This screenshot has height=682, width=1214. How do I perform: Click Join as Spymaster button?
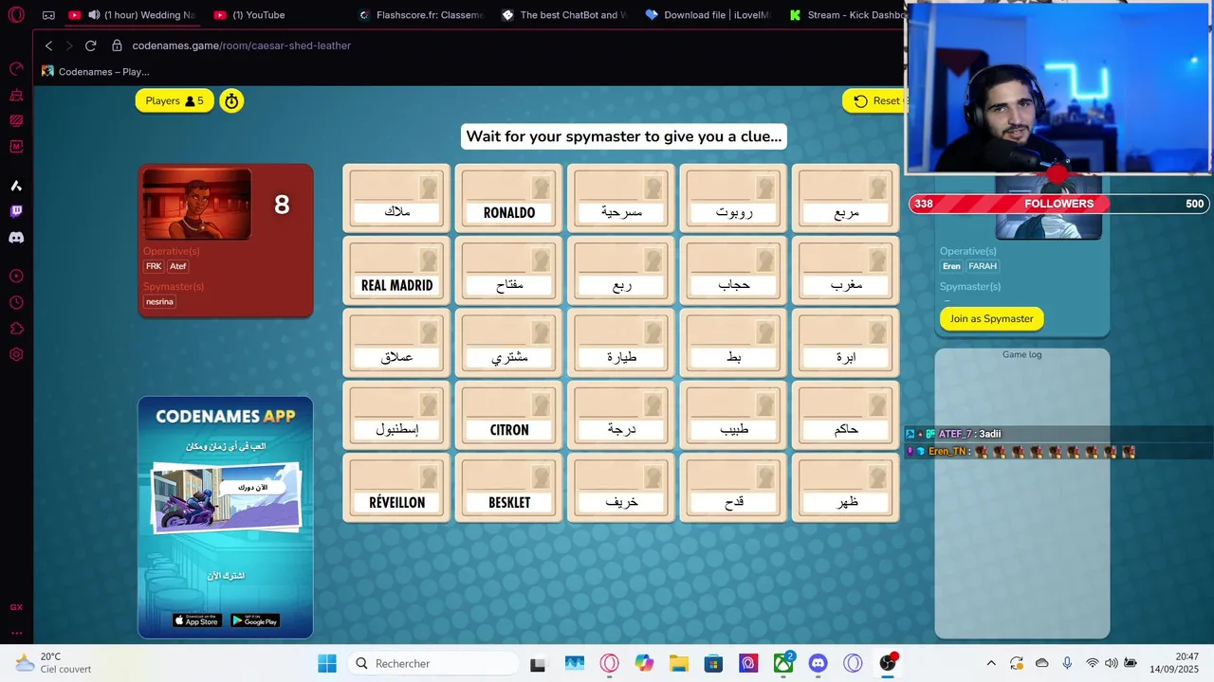[992, 318]
